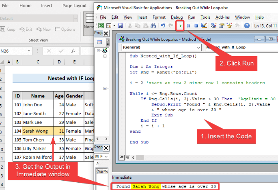
Task: Click View Object icon in Project pane
Action: (99, 42)
